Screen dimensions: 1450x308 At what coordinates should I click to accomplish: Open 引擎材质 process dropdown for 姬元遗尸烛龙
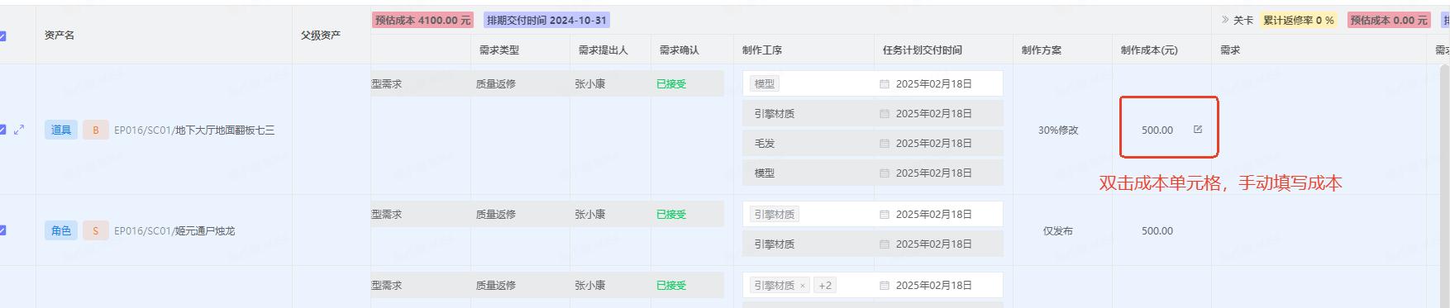pos(808,214)
